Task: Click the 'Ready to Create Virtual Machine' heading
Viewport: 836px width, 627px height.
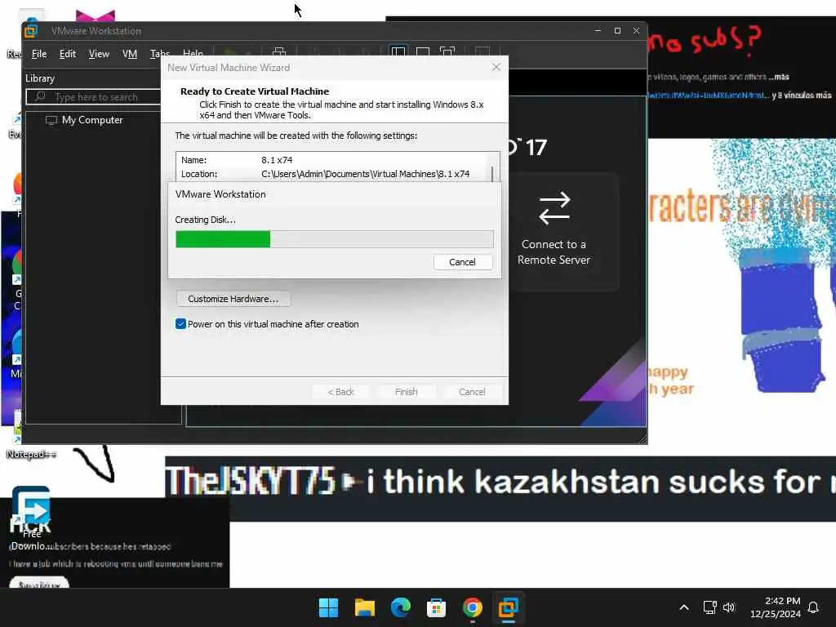Action: (x=255, y=91)
